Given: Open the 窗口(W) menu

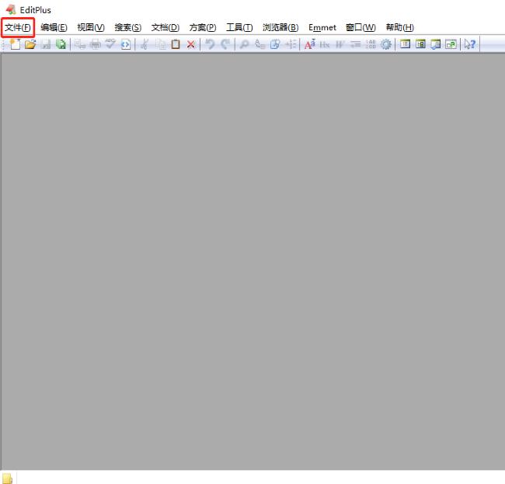Looking at the screenshot, I should (360, 27).
